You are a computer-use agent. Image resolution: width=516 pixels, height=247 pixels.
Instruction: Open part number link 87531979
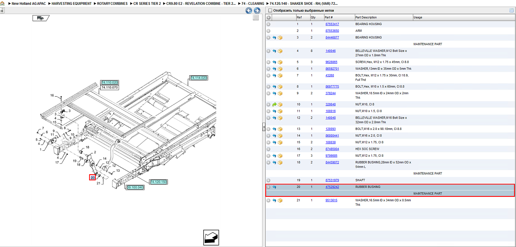332,180
